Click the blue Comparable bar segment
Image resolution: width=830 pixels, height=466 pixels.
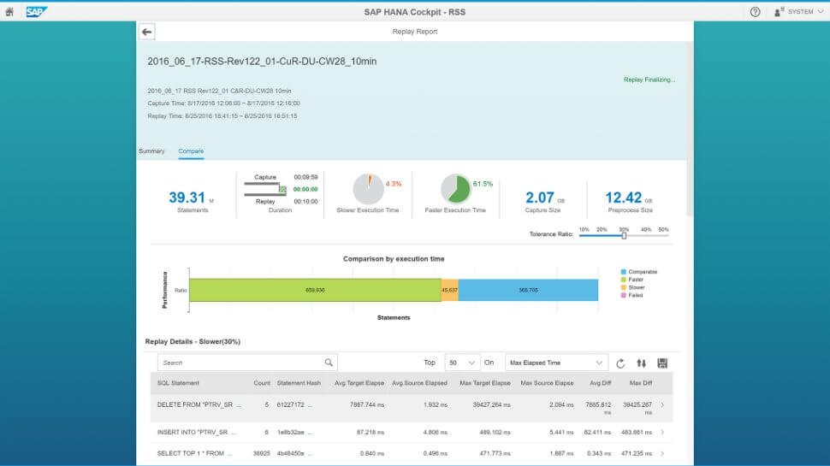(x=528, y=290)
